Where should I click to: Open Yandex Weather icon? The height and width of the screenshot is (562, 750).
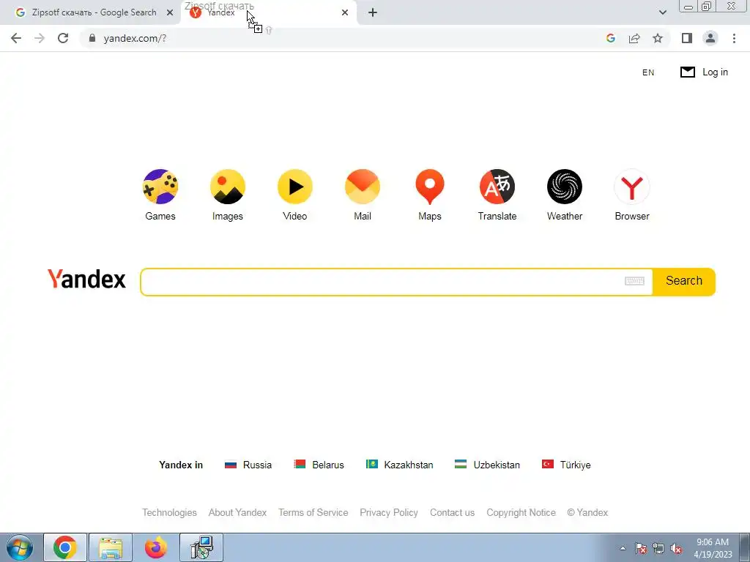(x=565, y=187)
